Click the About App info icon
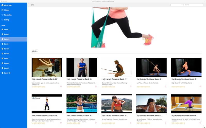Image resolution: width=206 pixels, height=128 pixels. click(2, 5)
